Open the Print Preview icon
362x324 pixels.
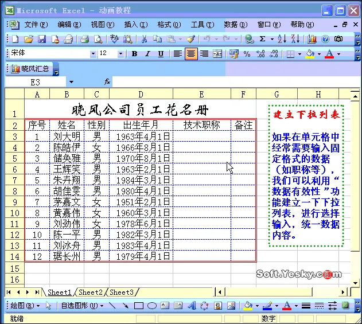98,39
